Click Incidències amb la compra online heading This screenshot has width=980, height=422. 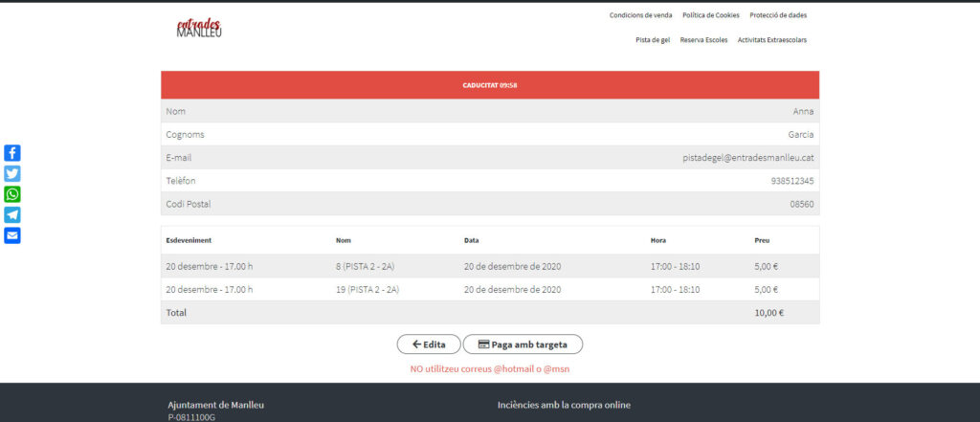pyautogui.click(x=564, y=405)
